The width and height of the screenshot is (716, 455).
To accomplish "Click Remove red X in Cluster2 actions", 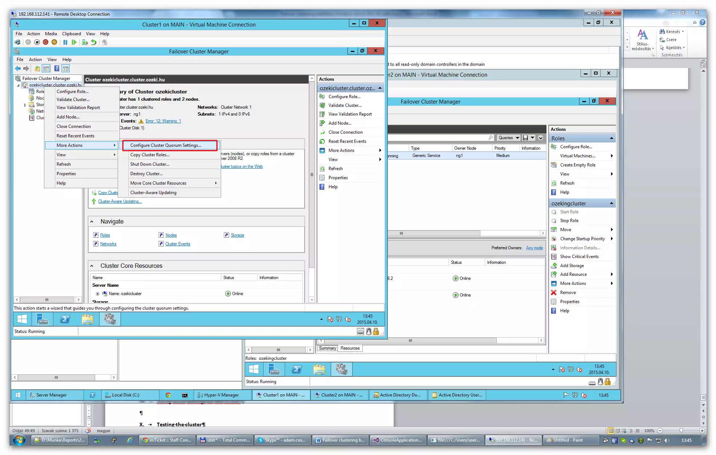I will (554, 293).
